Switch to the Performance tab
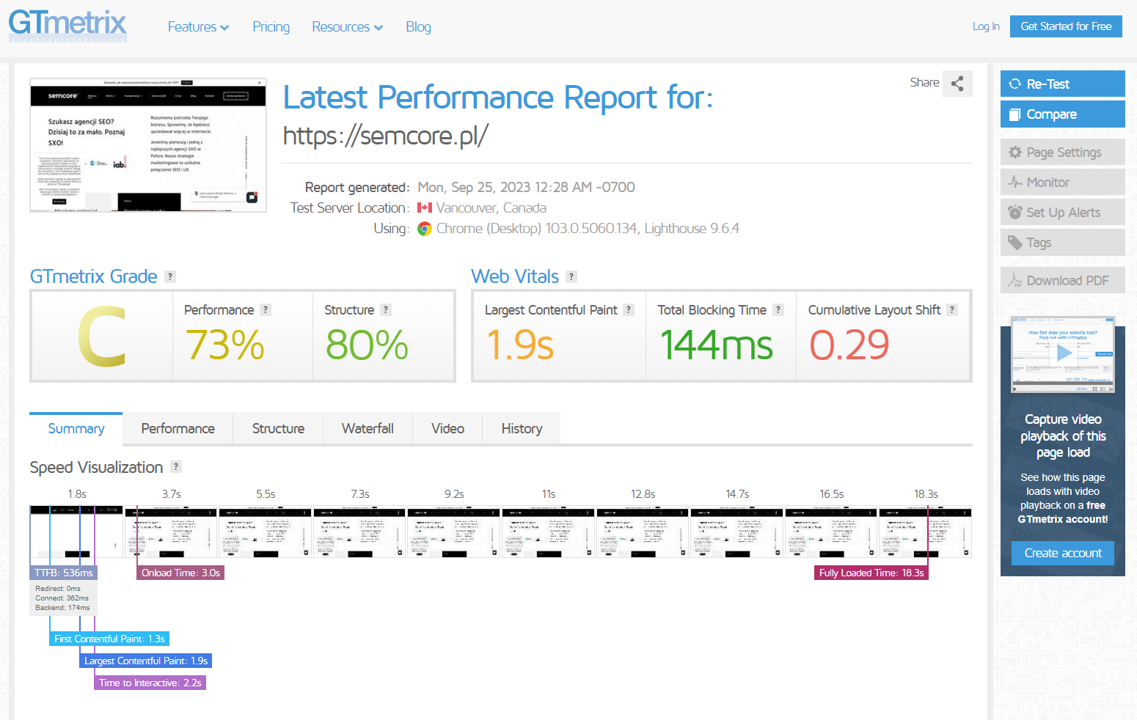The width and height of the screenshot is (1137, 720). pyautogui.click(x=178, y=428)
